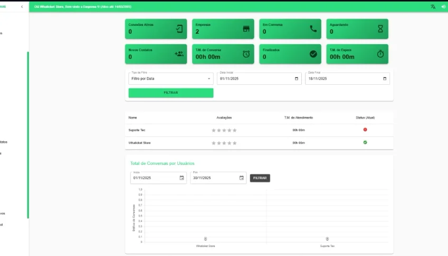This screenshot has height=256, width=448.
Task: Click the Data Inicial field 01/11/2025
Action: pyautogui.click(x=259, y=78)
